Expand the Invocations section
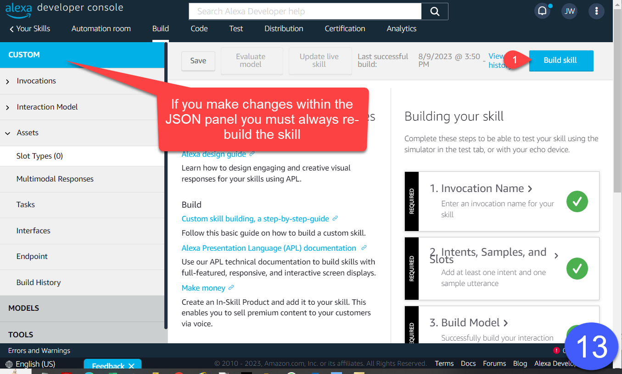 point(8,81)
